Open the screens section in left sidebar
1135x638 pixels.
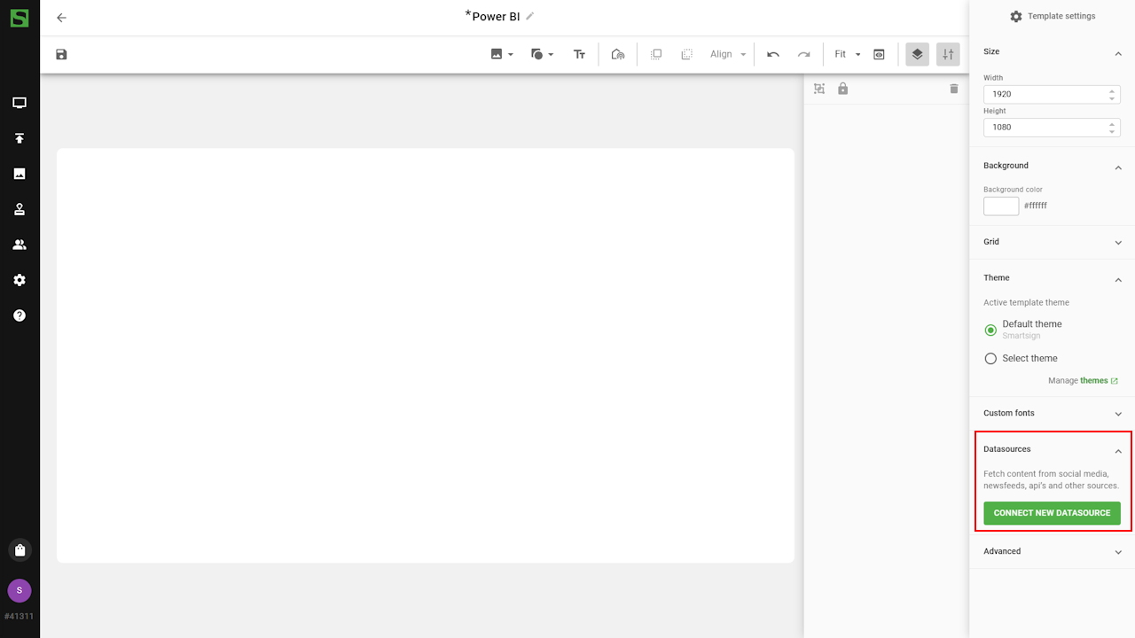click(20, 103)
